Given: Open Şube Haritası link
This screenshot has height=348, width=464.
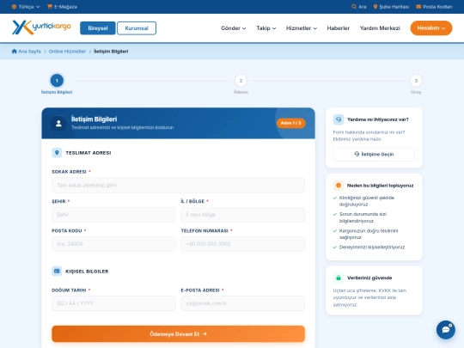Looking at the screenshot, I should [x=391, y=7].
